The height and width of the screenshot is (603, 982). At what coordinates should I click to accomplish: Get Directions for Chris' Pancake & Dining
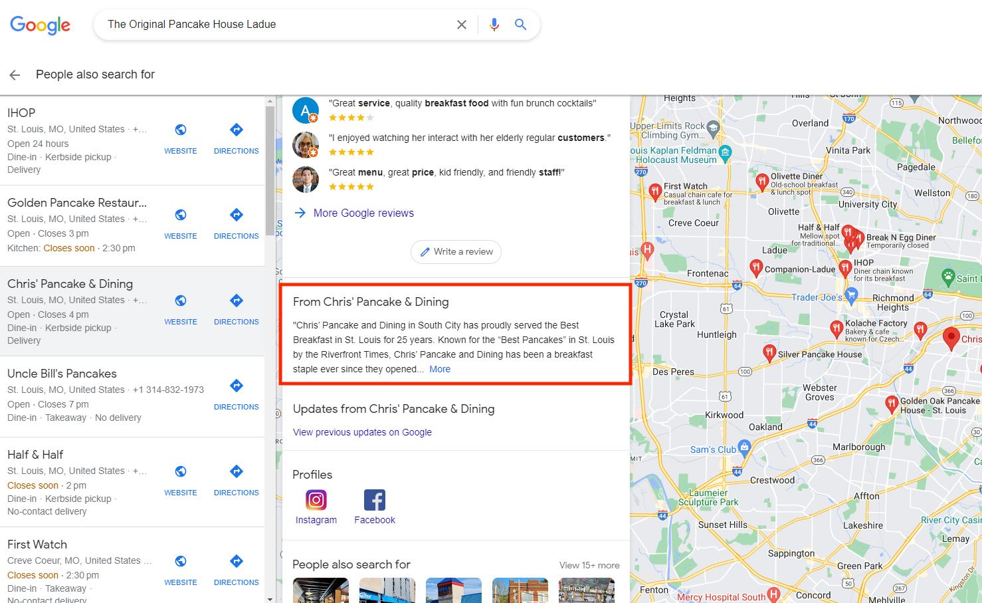[x=236, y=301]
